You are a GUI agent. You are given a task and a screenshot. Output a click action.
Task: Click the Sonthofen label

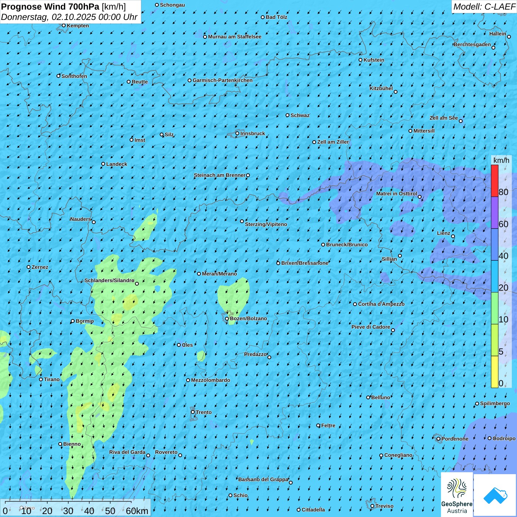[74, 76]
